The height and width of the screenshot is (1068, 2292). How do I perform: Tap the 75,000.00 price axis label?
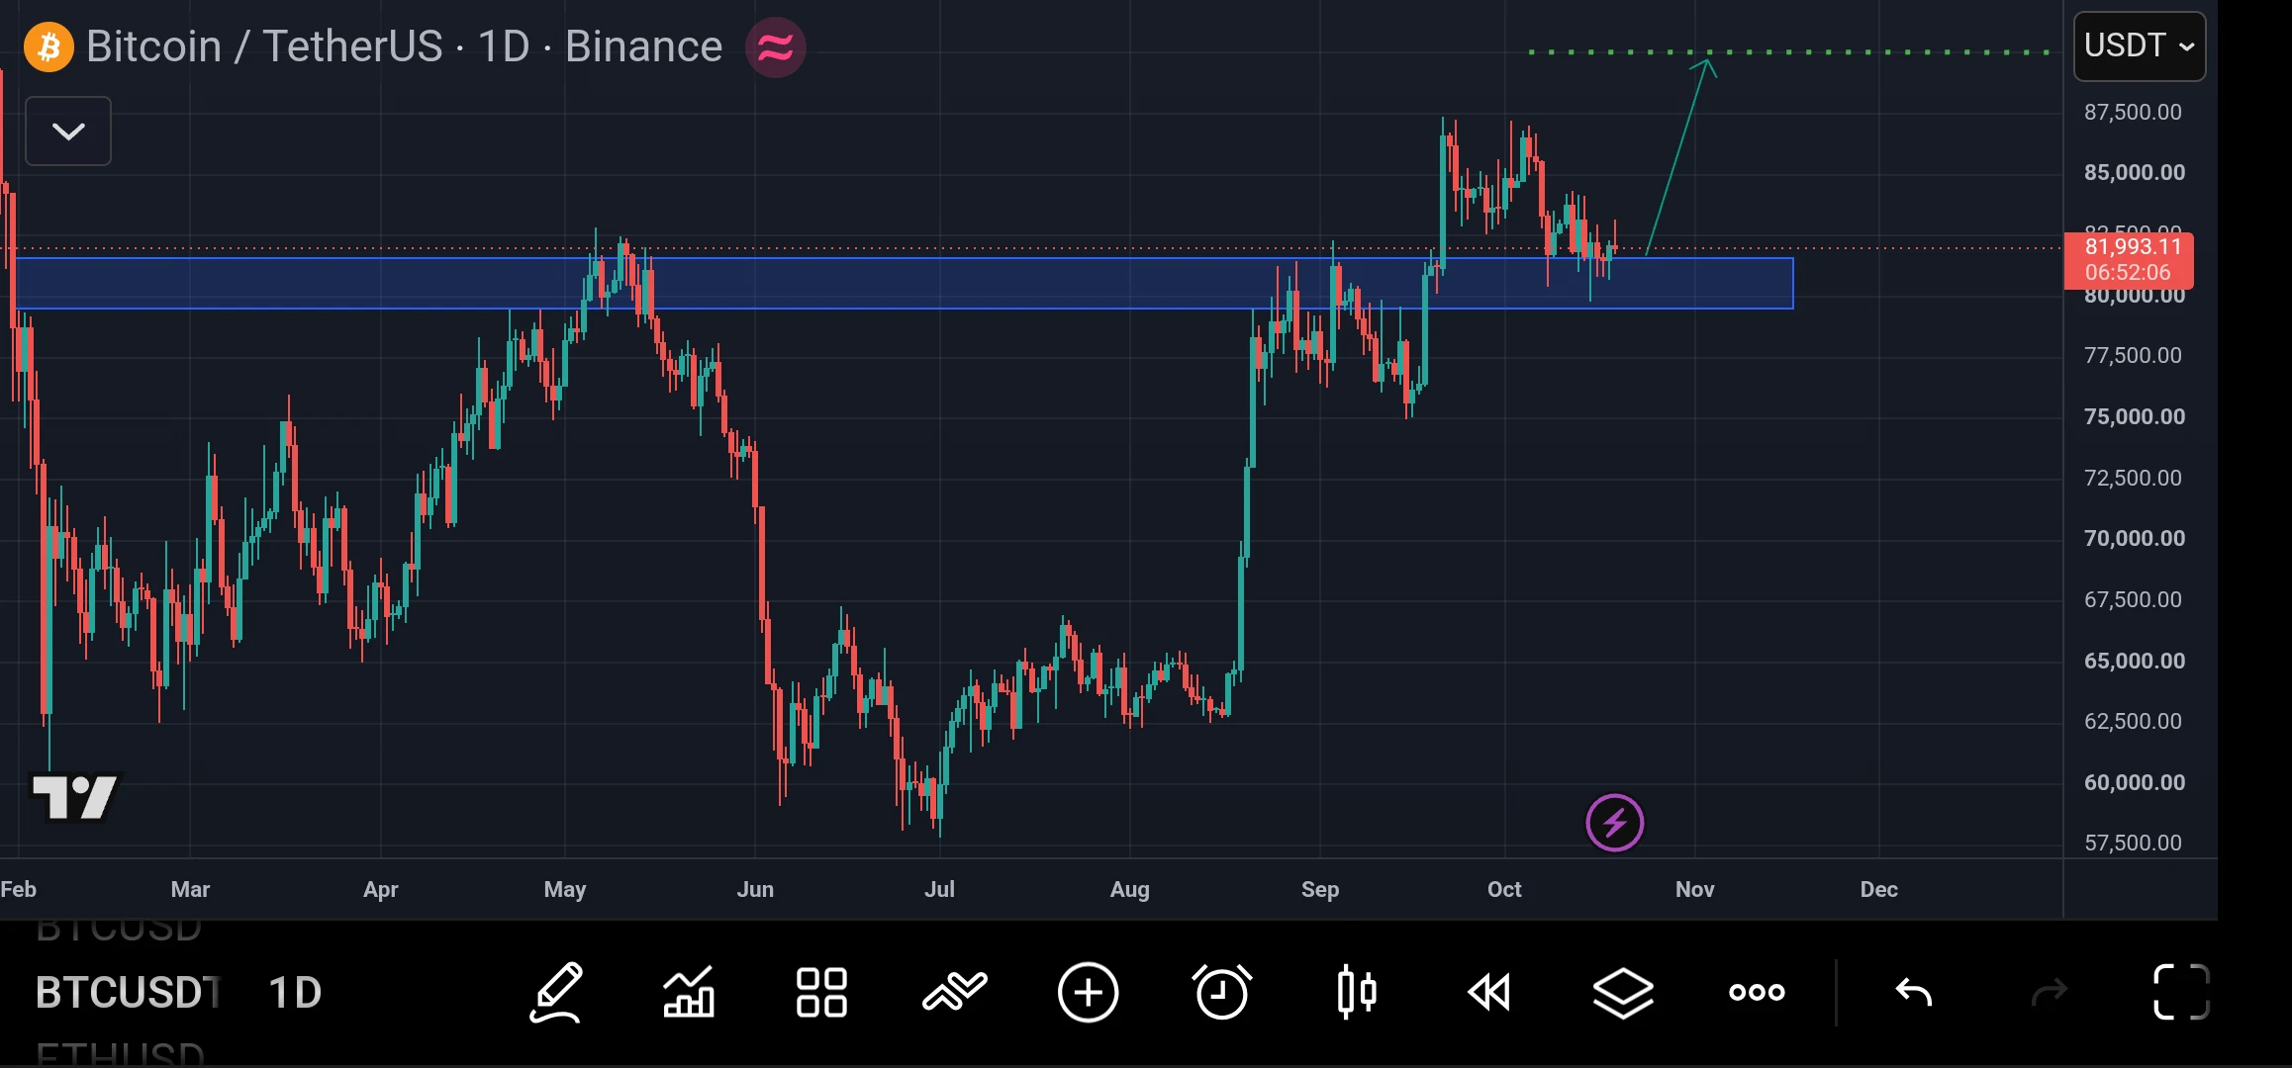point(2135,417)
